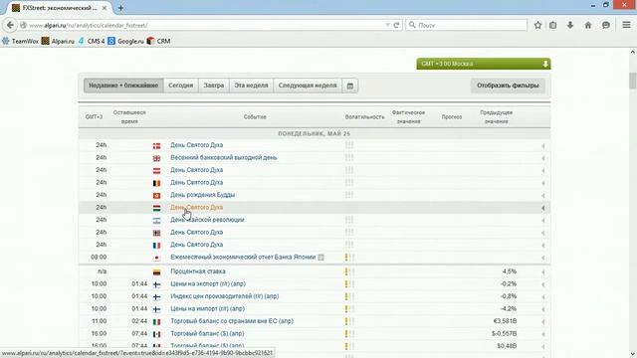Viewport: 637px width, 358px height.
Task: Click volatility indicator for Банка Японии report
Action: [x=349, y=258]
